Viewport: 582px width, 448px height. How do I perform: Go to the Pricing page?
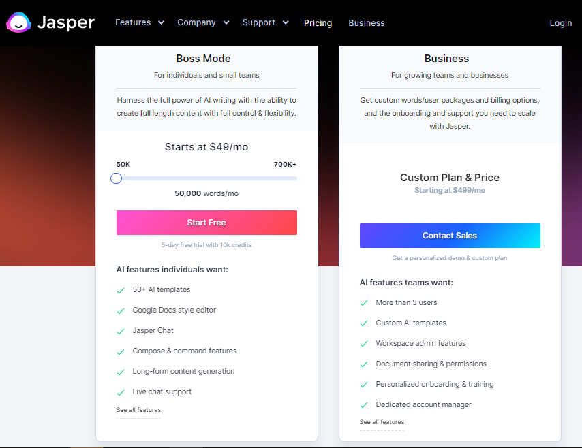(318, 23)
